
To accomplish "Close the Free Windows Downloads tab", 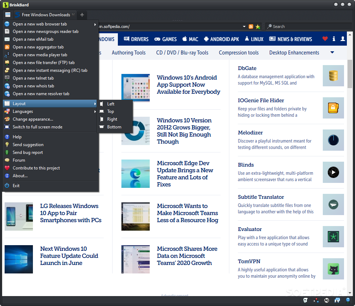I will tap(73, 15).
